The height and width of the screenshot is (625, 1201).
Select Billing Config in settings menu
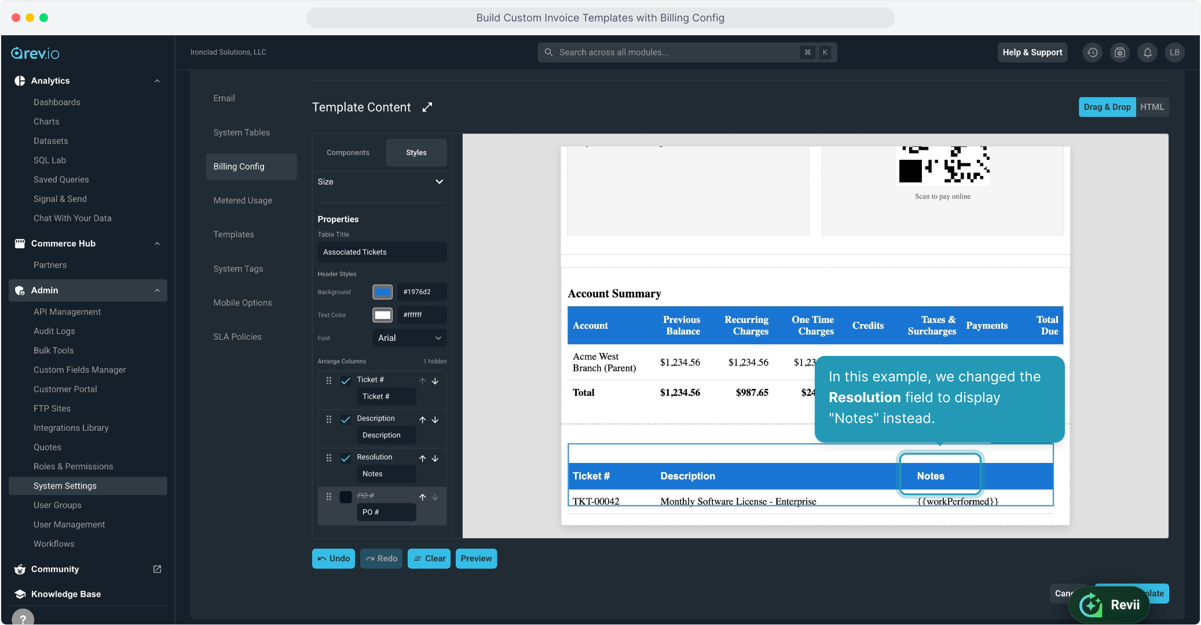[x=251, y=167]
